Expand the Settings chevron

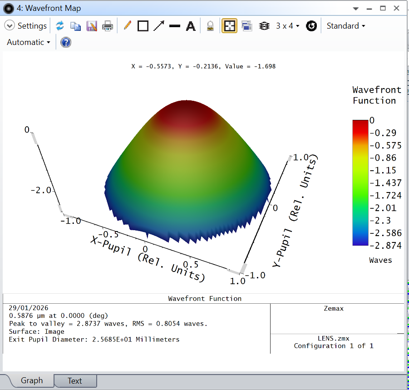(10, 26)
